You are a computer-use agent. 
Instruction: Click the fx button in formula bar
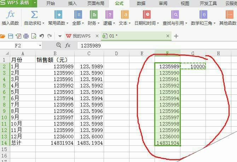tap(68, 45)
